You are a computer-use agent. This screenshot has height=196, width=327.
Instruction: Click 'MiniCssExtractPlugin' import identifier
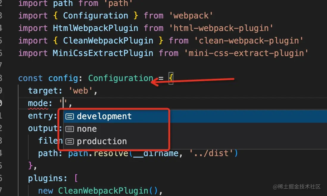coord(103,53)
